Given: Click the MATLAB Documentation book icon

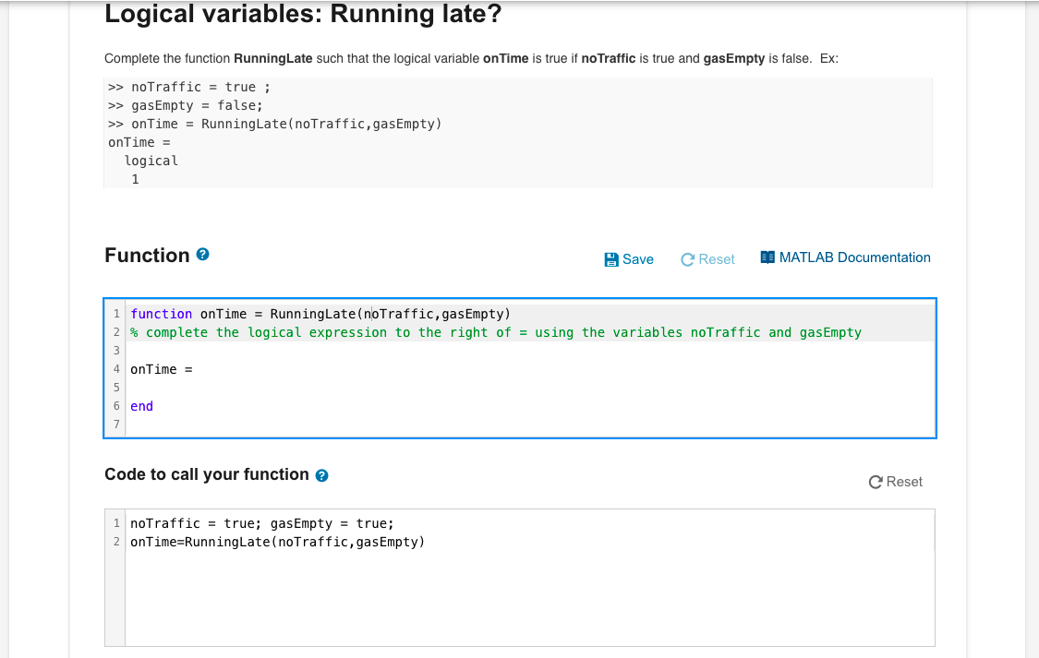Looking at the screenshot, I should pos(767,257).
